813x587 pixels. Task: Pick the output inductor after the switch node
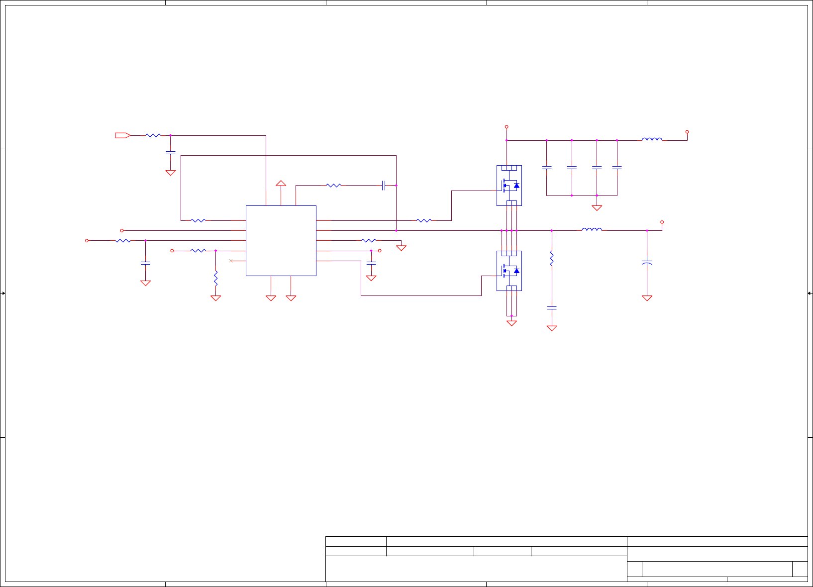(592, 230)
